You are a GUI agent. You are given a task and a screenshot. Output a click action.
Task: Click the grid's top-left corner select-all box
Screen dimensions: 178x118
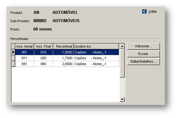point(13,47)
